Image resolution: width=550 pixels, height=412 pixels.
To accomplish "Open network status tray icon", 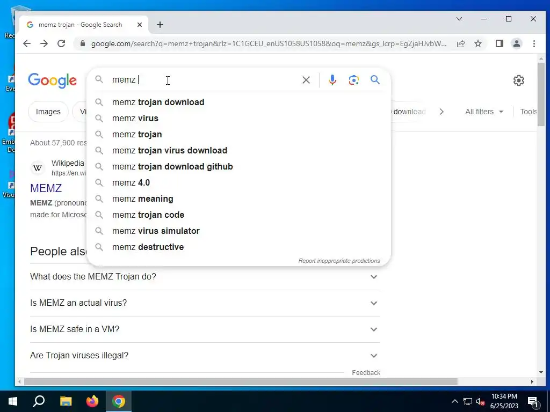I will 468,401.
